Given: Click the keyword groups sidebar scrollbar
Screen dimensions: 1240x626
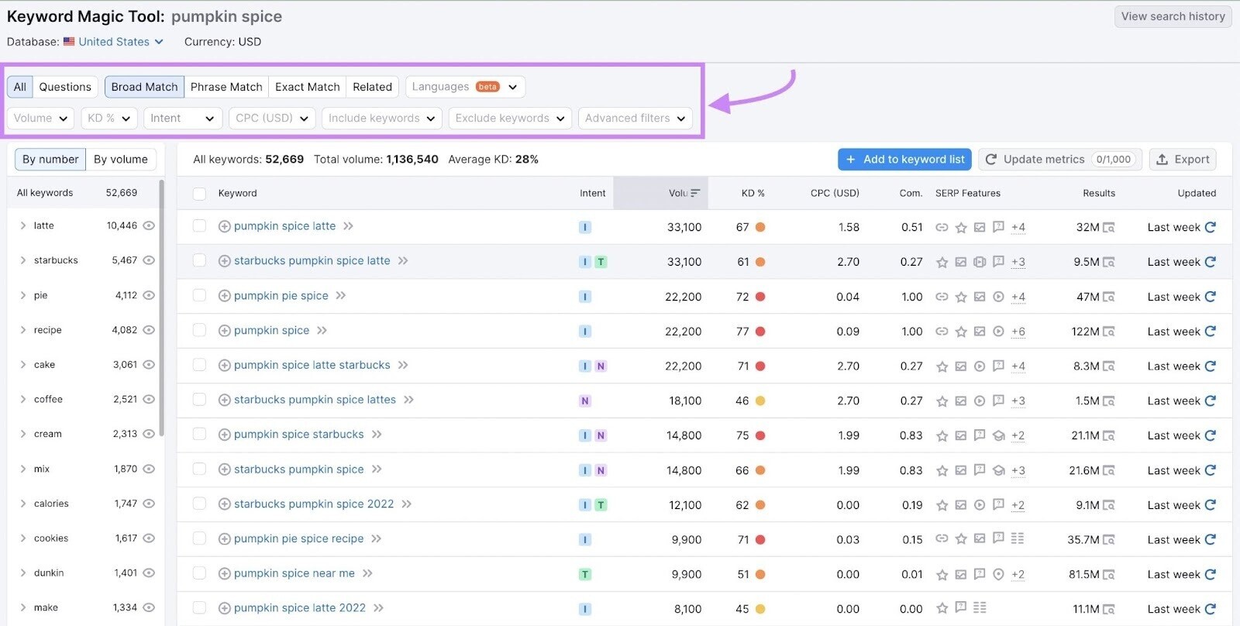Looking at the screenshot, I should (x=161, y=310).
